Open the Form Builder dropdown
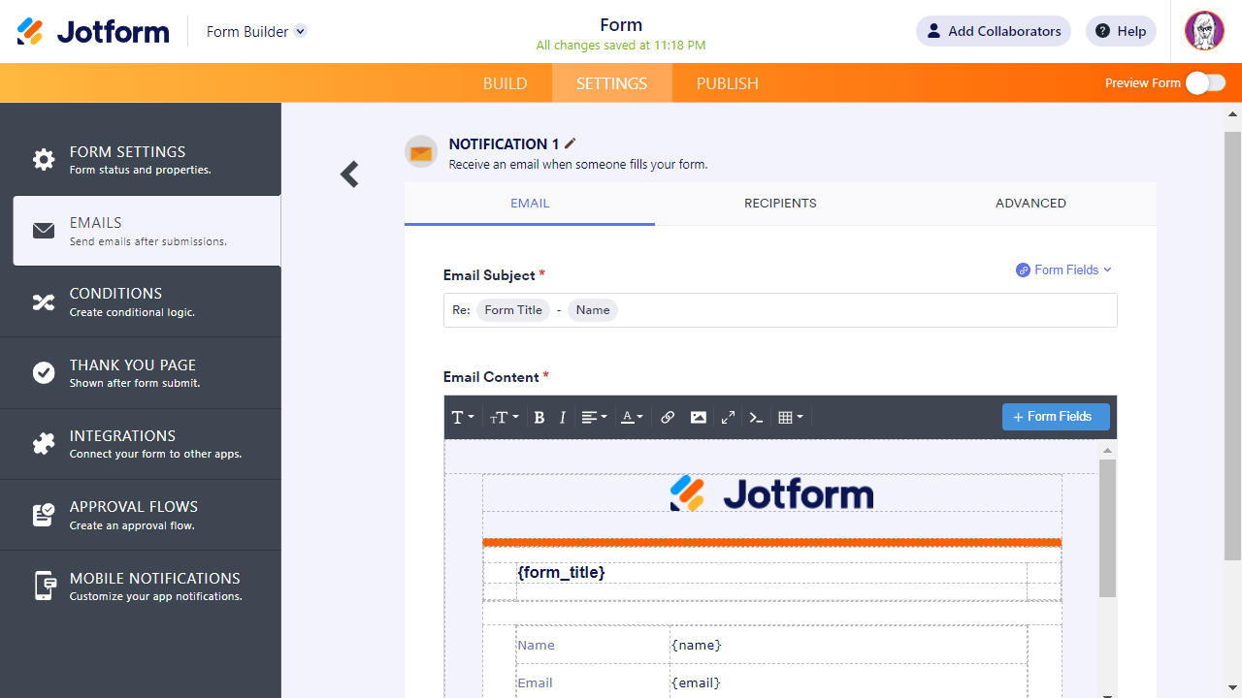The image size is (1242, 698). [x=256, y=31]
